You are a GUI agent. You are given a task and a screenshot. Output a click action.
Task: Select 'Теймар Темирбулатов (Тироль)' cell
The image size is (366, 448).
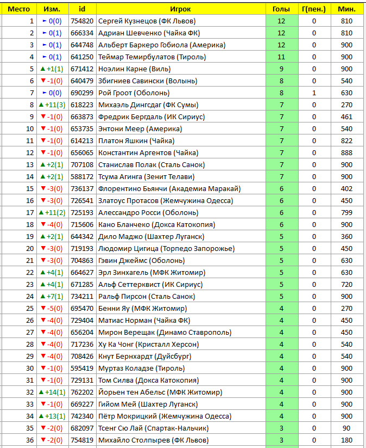coord(181,57)
